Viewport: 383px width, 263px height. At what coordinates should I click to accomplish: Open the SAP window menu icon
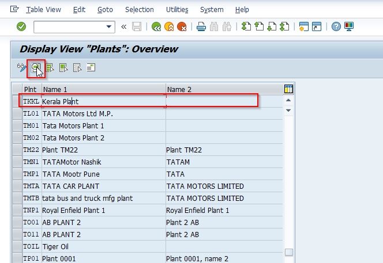pyautogui.click(x=14, y=9)
